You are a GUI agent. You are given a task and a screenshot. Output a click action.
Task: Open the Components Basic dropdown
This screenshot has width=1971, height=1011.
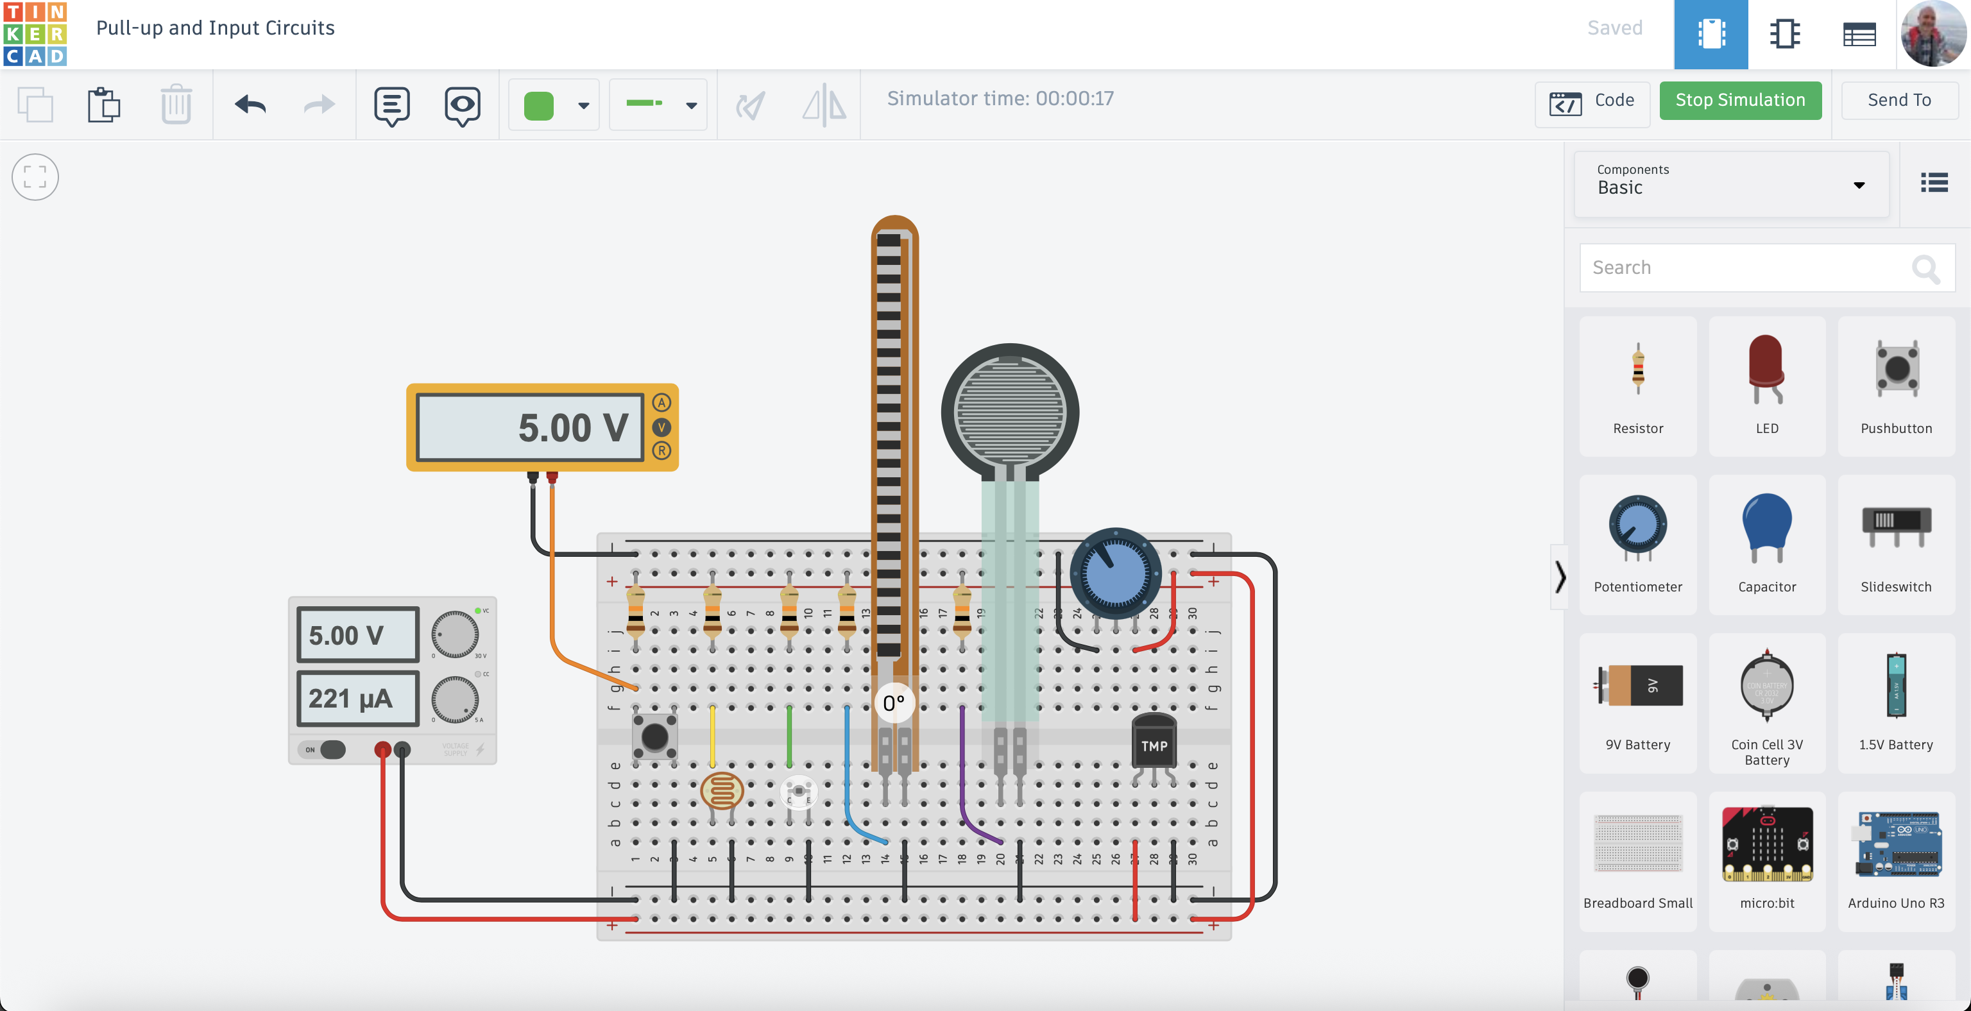(1731, 183)
